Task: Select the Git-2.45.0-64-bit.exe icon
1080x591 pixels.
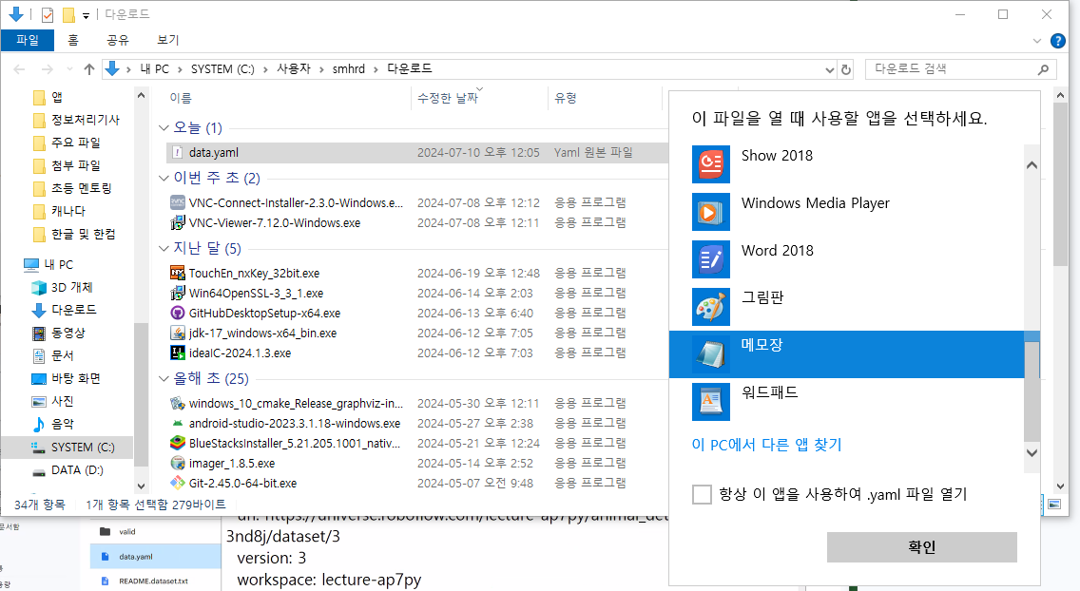Action: (177, 483)
